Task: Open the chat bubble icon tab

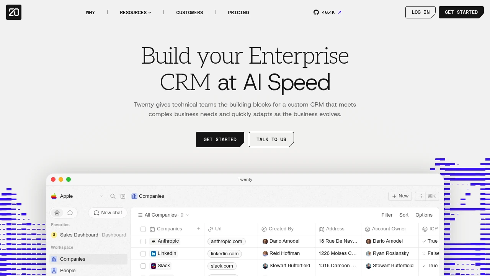Action: tap(70, 213)
